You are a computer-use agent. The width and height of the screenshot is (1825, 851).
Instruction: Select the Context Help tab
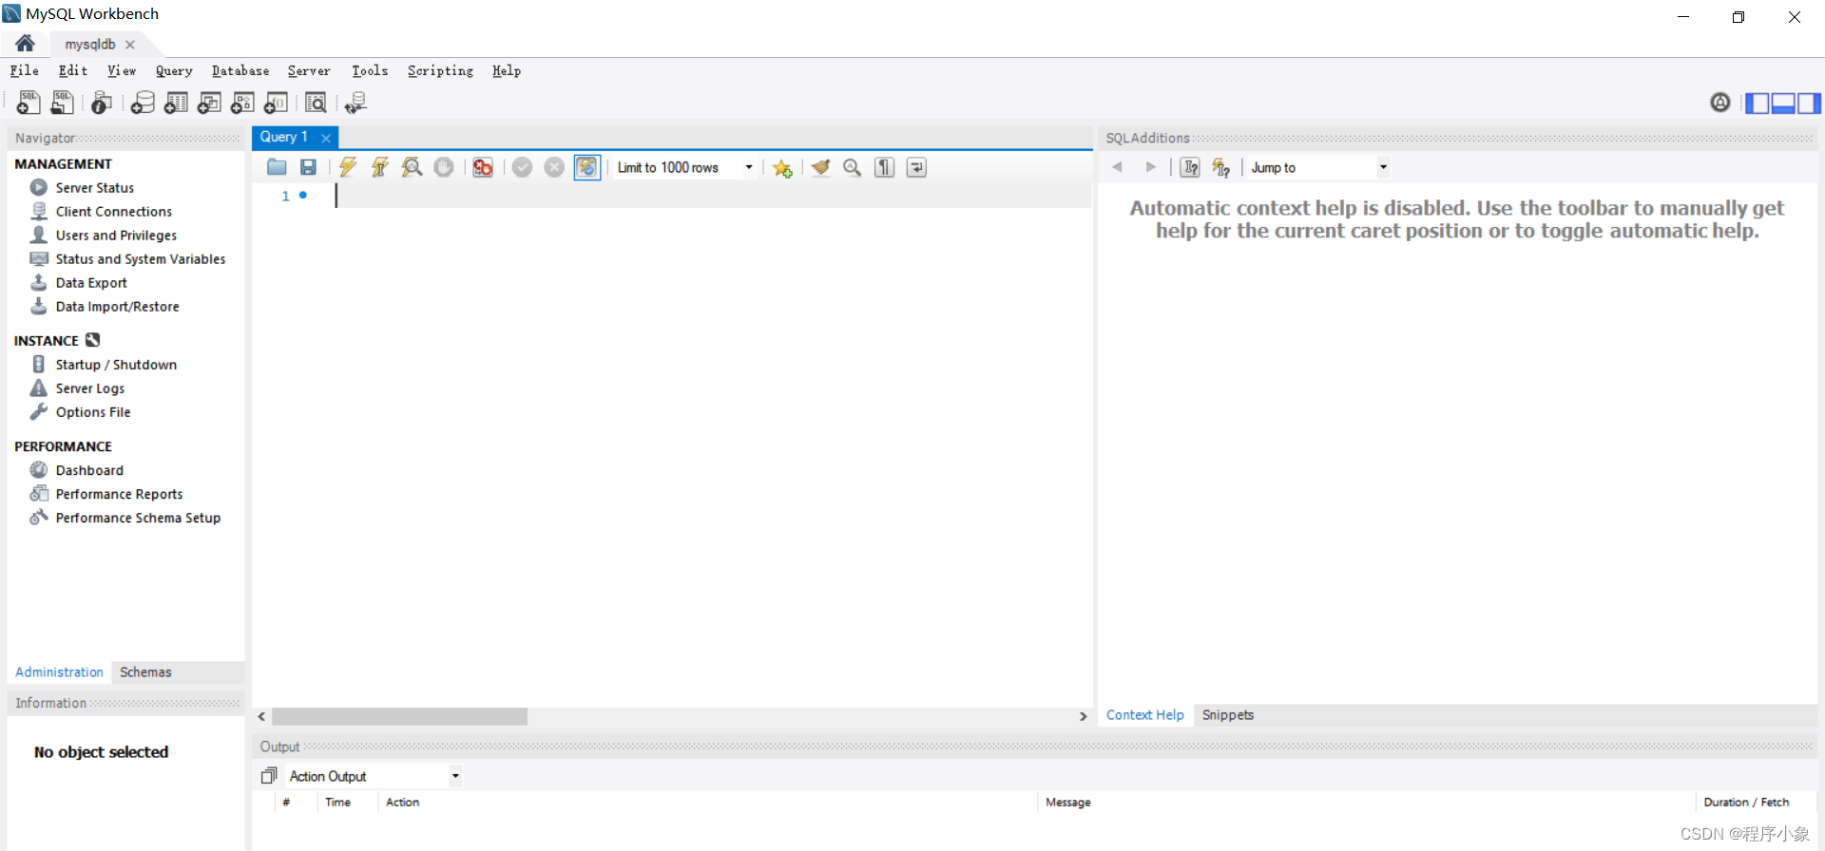coord(1145,715)
